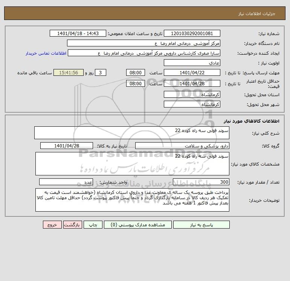Click the مشخصات کالای مورد نیاز text area
290x281 pixels.
(x=132, y=164)
